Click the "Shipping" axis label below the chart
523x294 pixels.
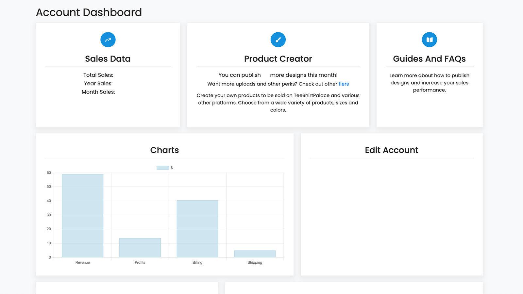(x=255, y=262)
